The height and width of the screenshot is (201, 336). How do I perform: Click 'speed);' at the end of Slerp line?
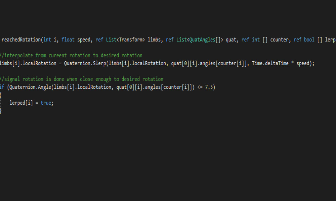(305, 63)
